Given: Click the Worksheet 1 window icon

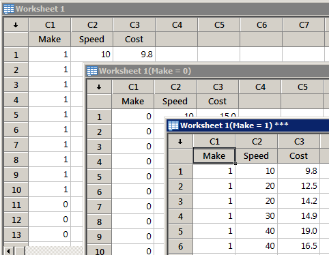Looking at the screenshot, I should (x=9, y=9).
